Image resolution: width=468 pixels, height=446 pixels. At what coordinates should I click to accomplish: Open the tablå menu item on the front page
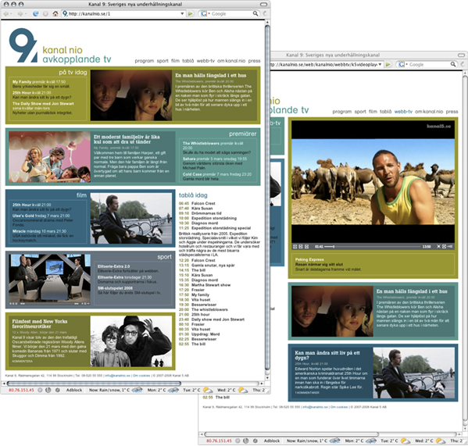tap(188, 61)
